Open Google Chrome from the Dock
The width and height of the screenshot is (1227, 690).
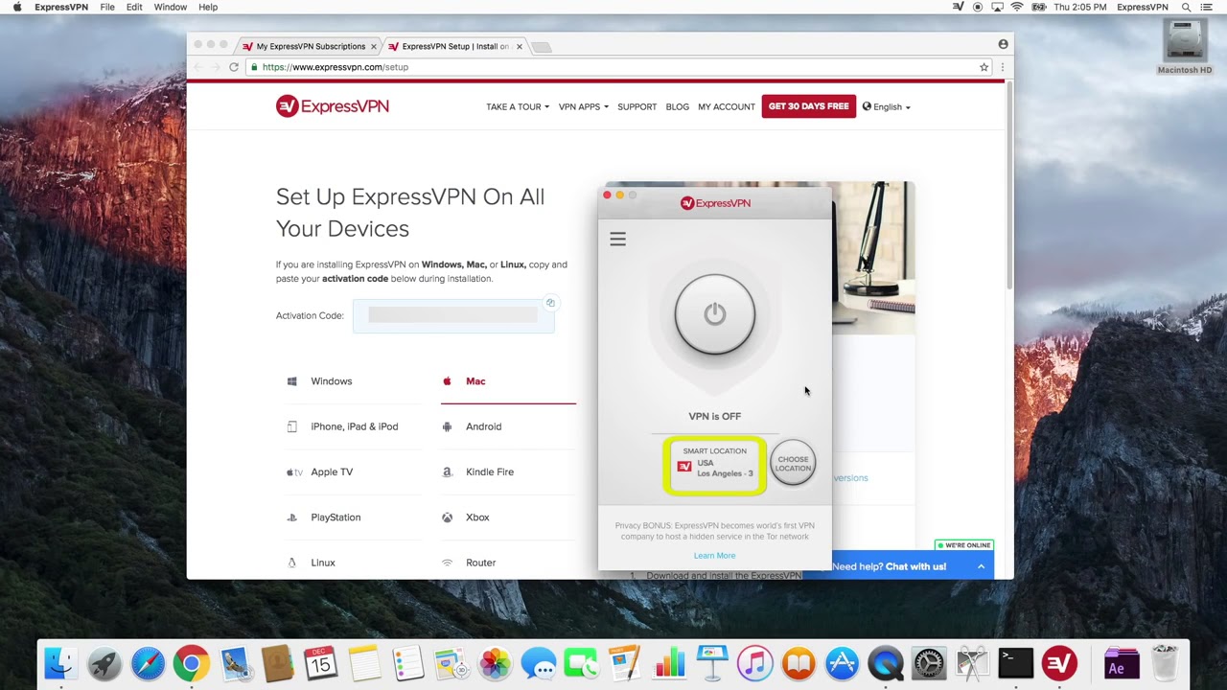[x=192, y=663]
